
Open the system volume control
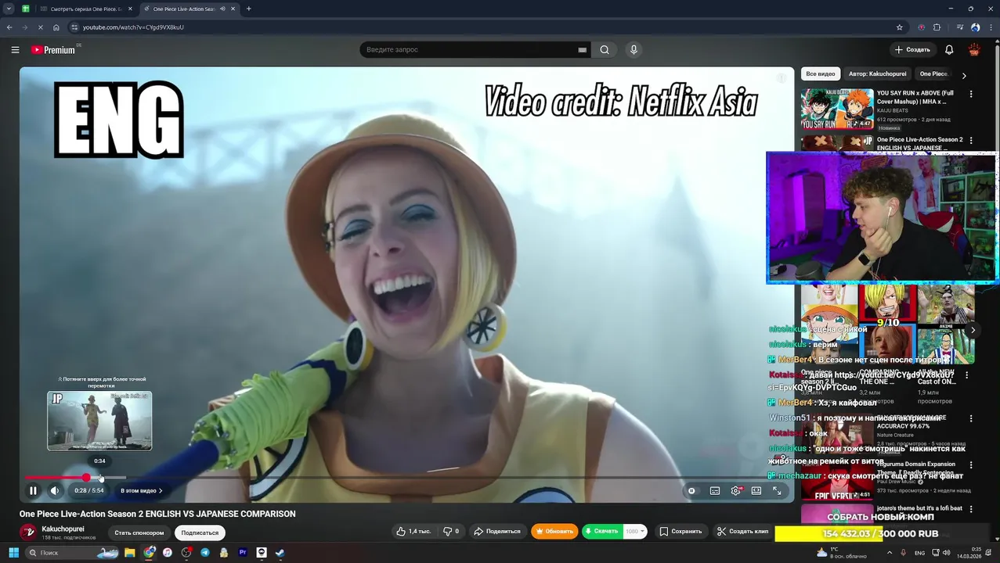pos(947,553)
